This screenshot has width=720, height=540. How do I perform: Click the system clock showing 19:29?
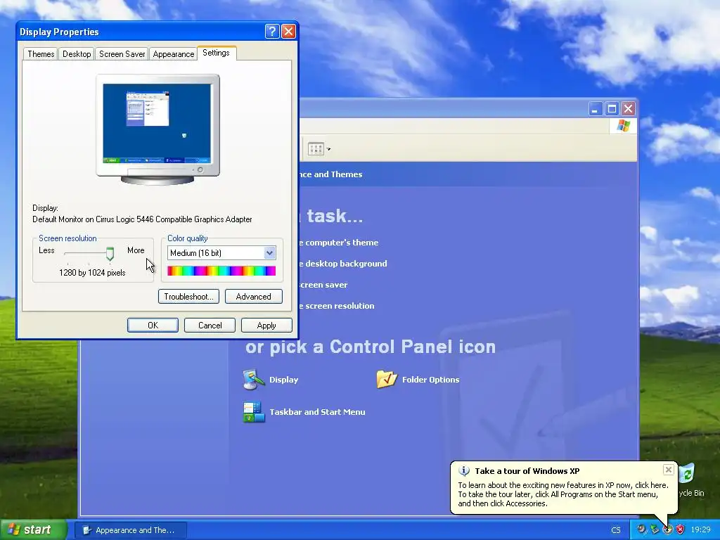pos(701,530)
